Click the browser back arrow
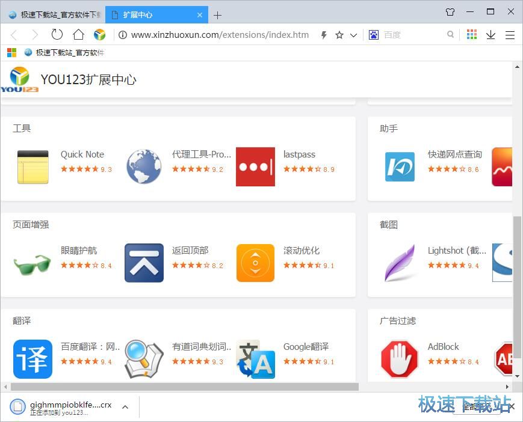Image resolution: width=523 pixels, height=422 pixels. coord(14,35)
